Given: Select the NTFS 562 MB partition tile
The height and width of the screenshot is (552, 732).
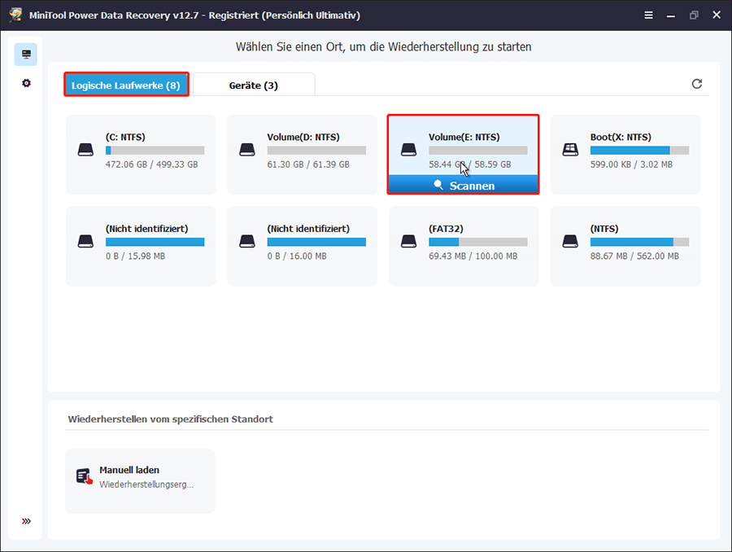Looking at the screenshot, I should [x=625, y=241].
